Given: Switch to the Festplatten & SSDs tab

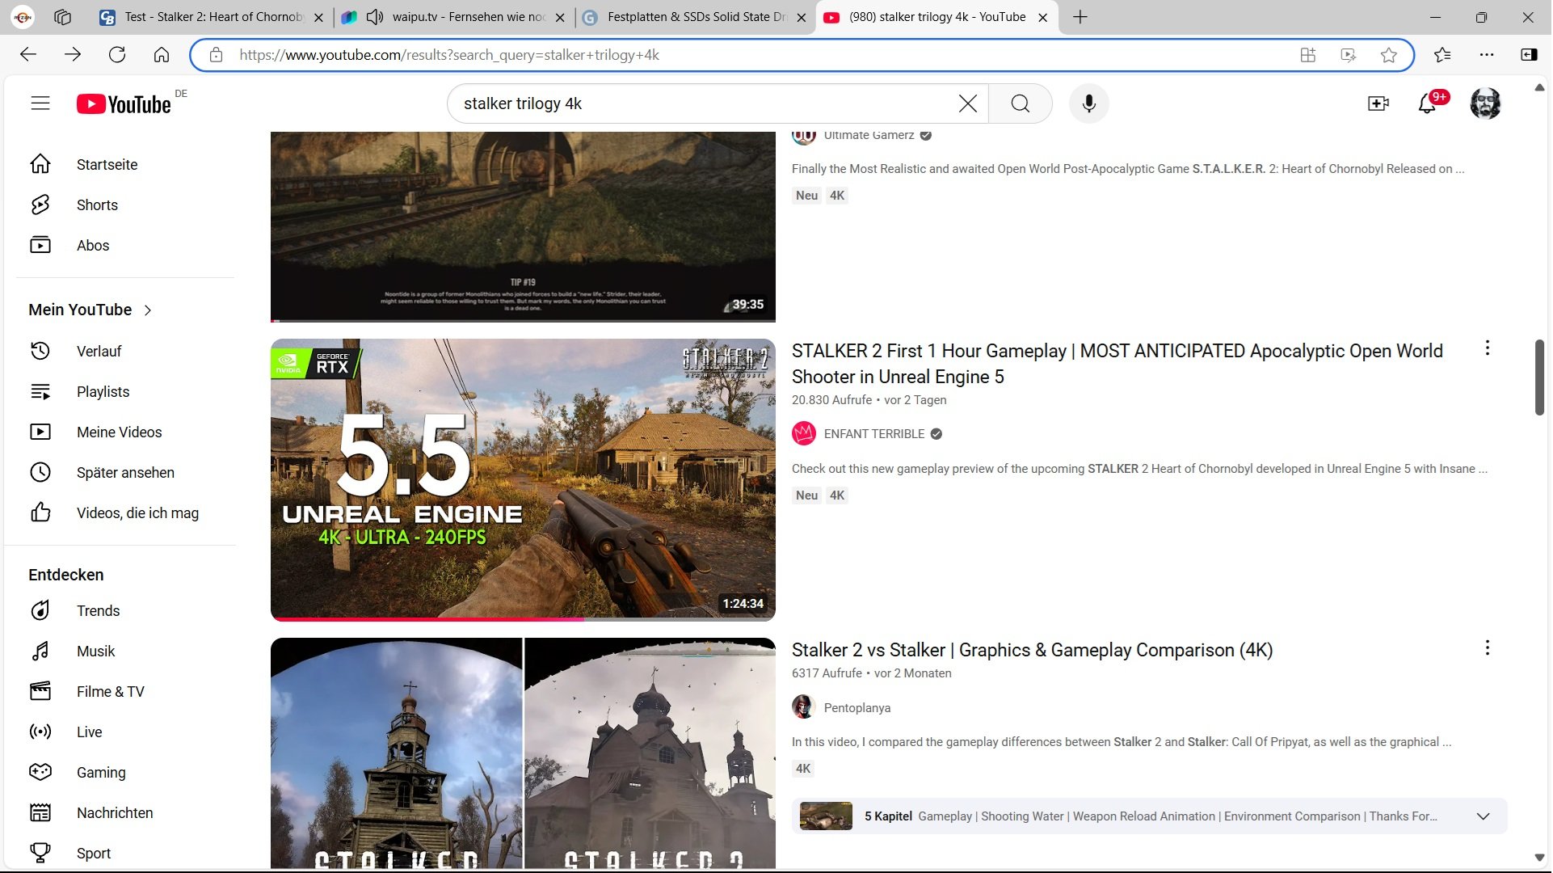Looking at the screenshot, I should coord(695,17).
